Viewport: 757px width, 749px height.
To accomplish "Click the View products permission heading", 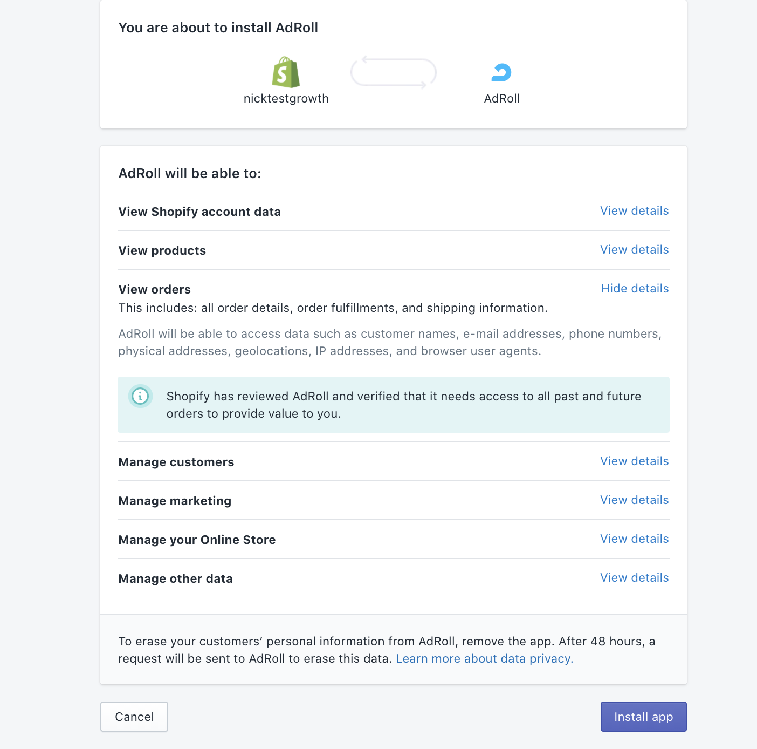I will [x=162, y=251].
